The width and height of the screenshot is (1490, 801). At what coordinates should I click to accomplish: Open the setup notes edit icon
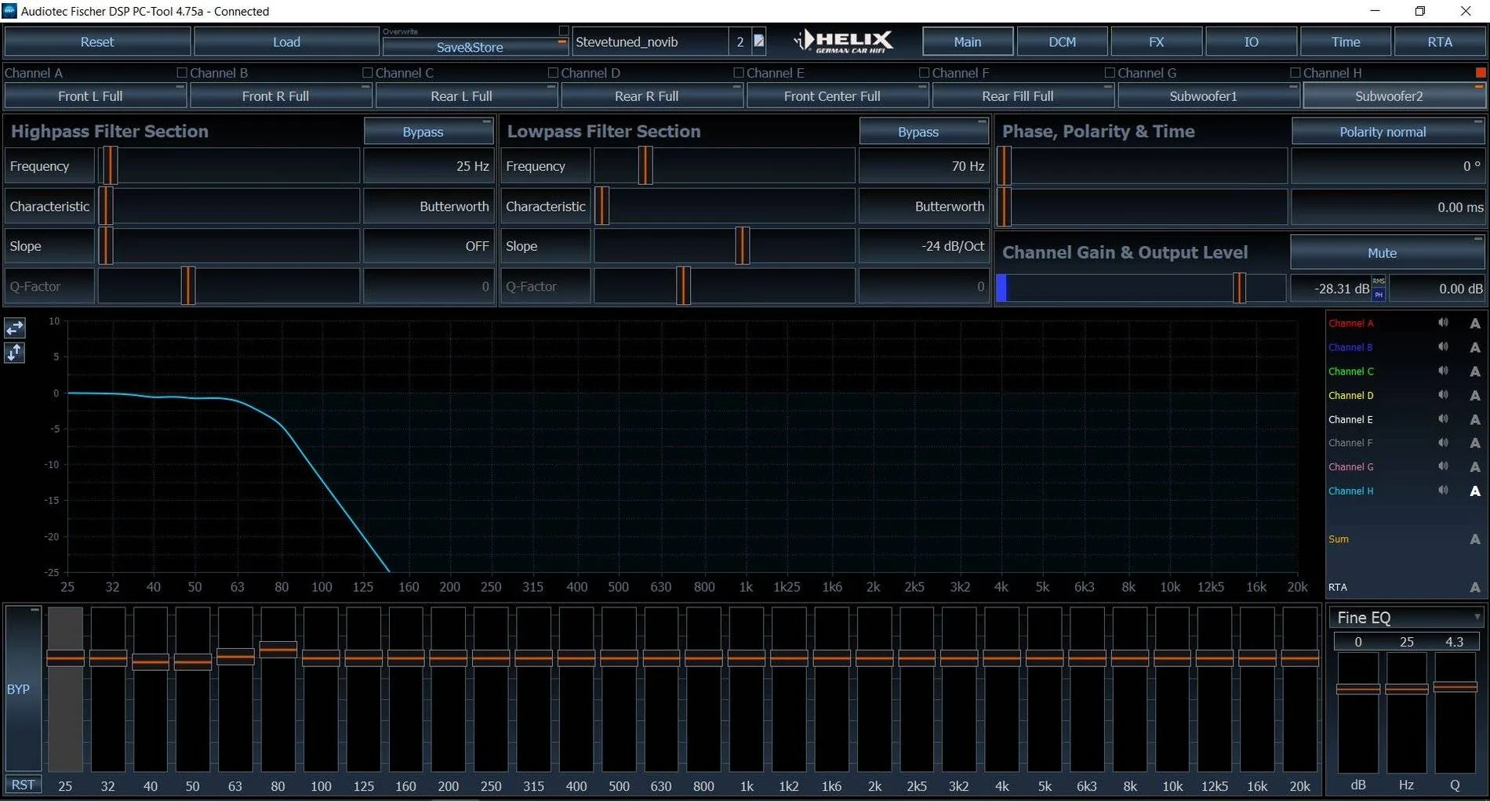[759, 41]
